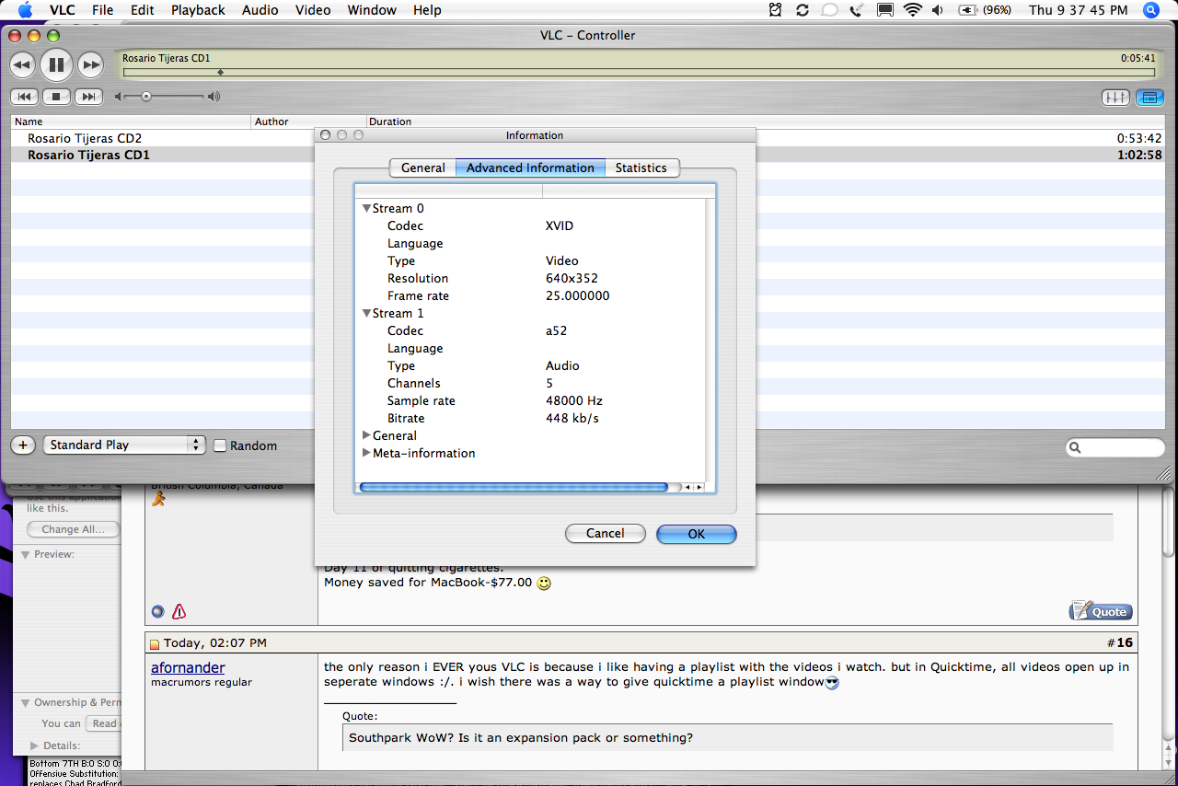The width and height of the screenshot is (1178, 786).
Task: Switch to the Statistics tab
Action: [641, 168]
